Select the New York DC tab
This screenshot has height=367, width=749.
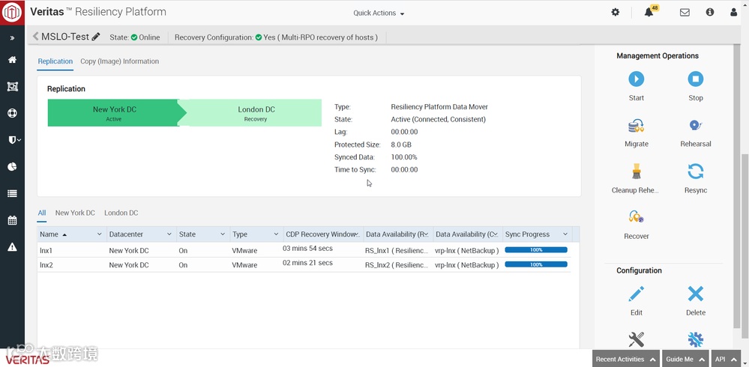(75, 213)
